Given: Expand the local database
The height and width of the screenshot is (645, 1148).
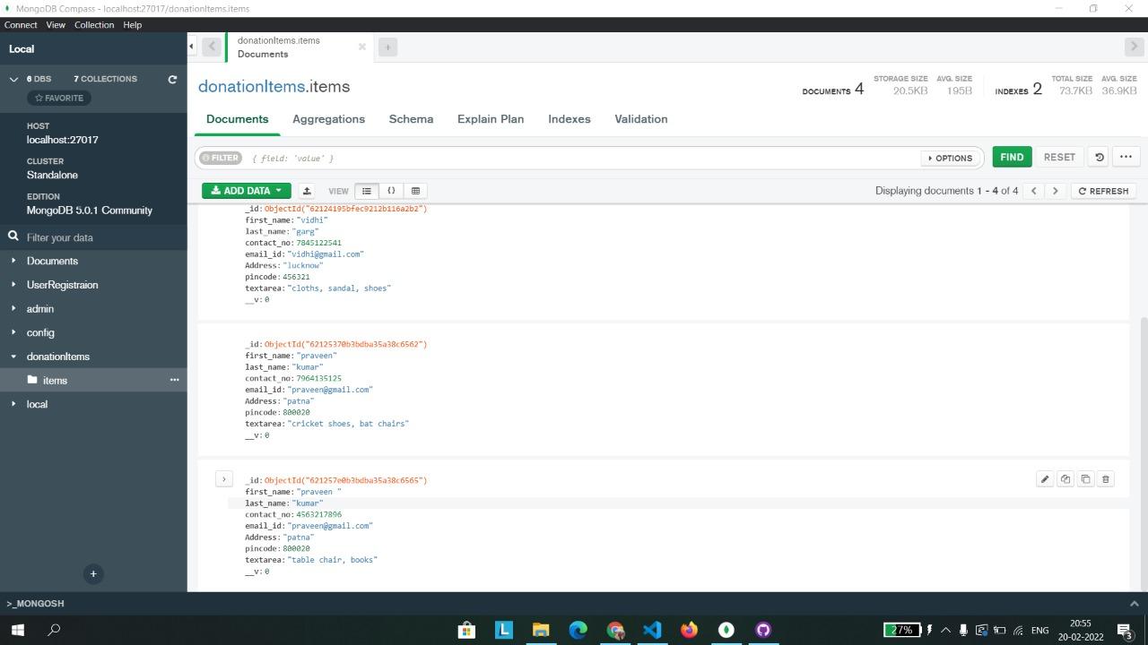Looking at the screenshot, I should [x=13, y=404].
